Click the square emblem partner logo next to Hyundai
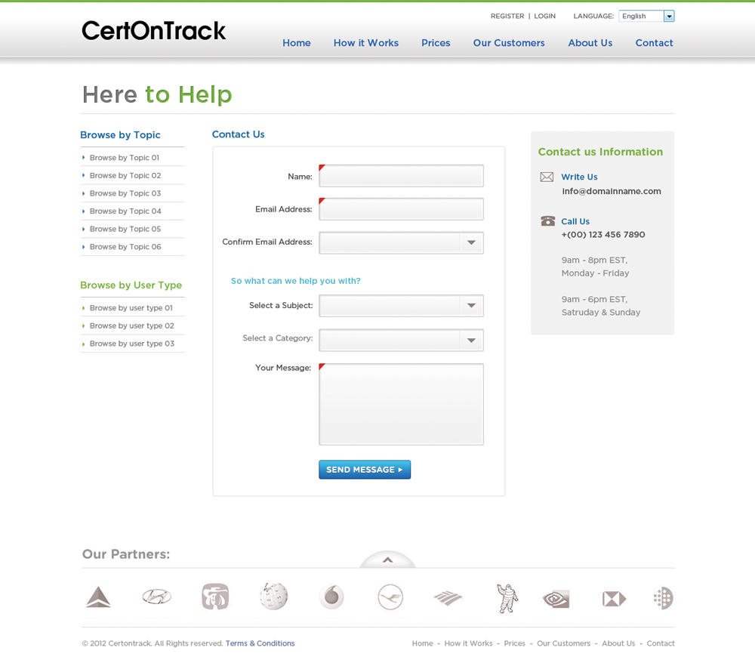This screenshot has height=663, width=755. click(x=214, y=597)
